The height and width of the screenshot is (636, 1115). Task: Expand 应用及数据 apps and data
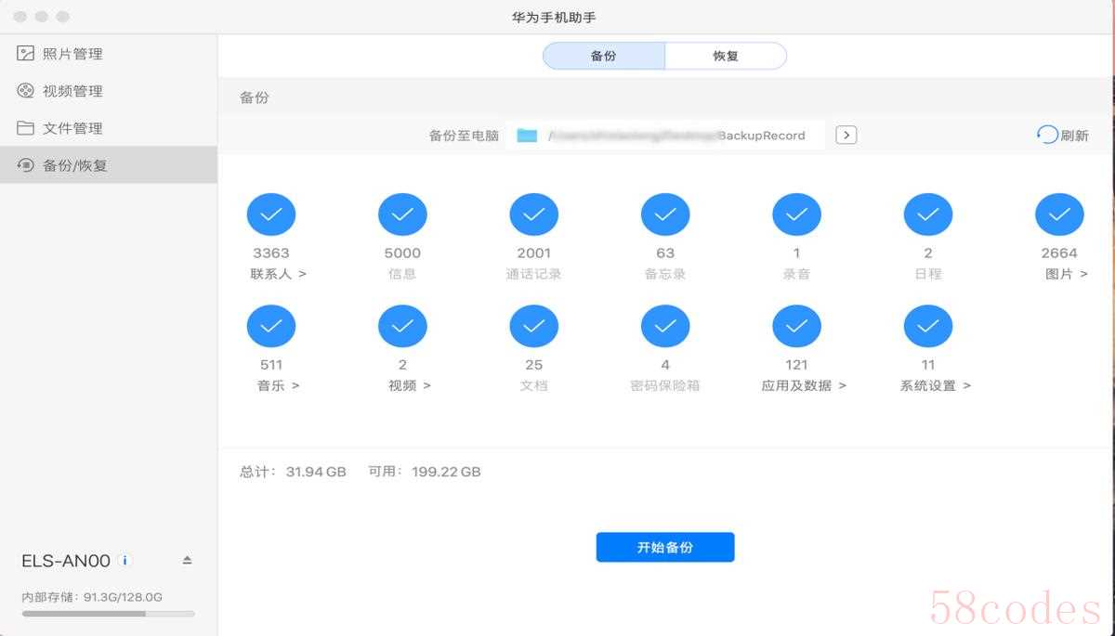[x=804, y=385]
